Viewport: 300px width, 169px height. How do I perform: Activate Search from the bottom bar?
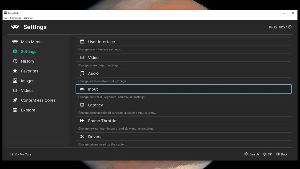pyautogui.click(x=251, y=154)
